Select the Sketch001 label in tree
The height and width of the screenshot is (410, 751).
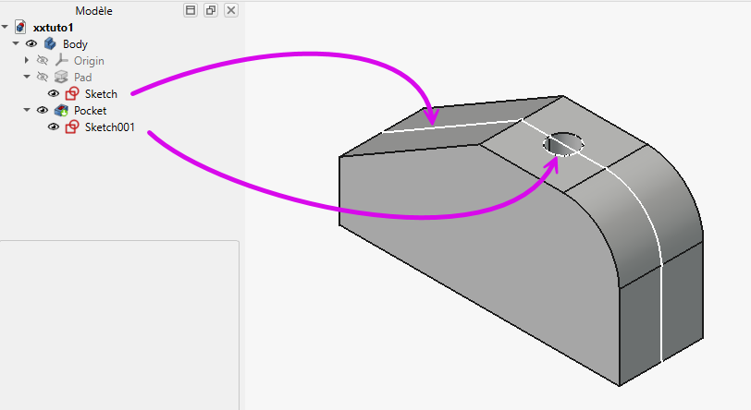[x=110, y=127]
